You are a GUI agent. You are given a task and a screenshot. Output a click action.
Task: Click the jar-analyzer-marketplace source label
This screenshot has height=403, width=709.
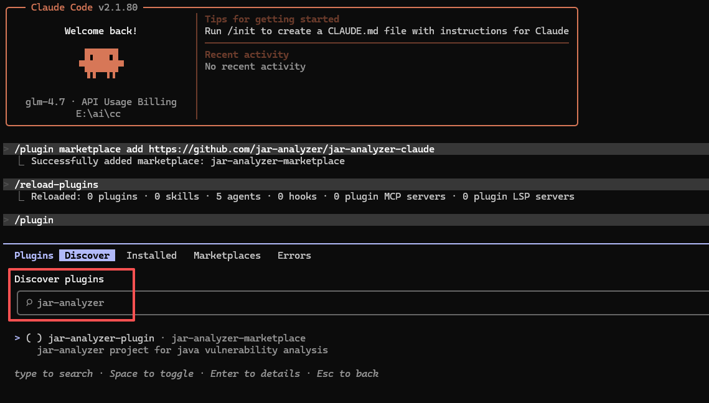click(x=238, y=338)
